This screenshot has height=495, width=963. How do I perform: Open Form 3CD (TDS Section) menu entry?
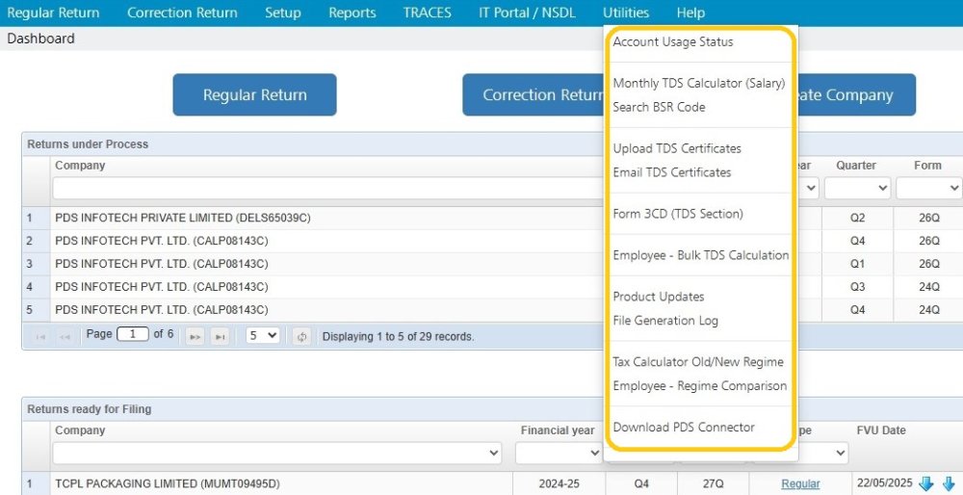pyautogui.click(x=678, y=214)
